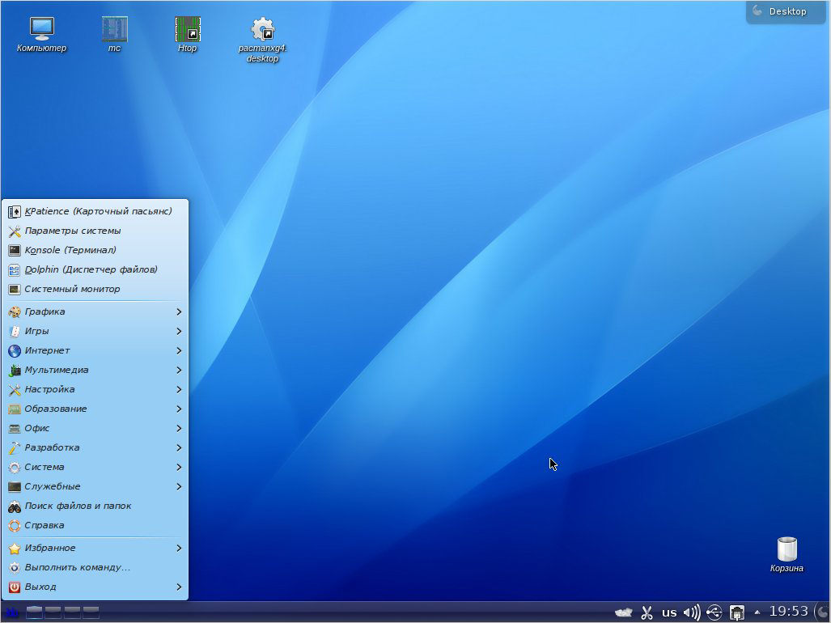Switch to the third virtual desktop in pager

(x=72, y=613)
